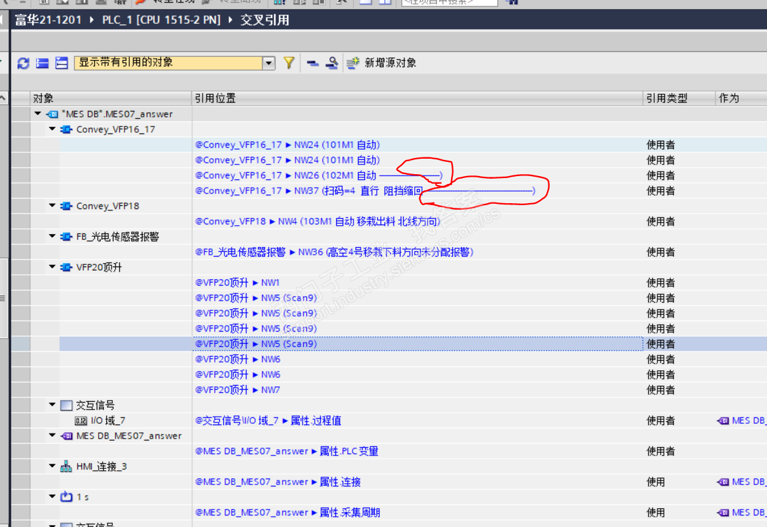Click the 作为 column header
The image size is (767, 527).
click(741, 98)
